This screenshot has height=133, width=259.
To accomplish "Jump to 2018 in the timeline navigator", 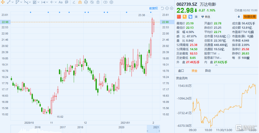I will 80,127.
